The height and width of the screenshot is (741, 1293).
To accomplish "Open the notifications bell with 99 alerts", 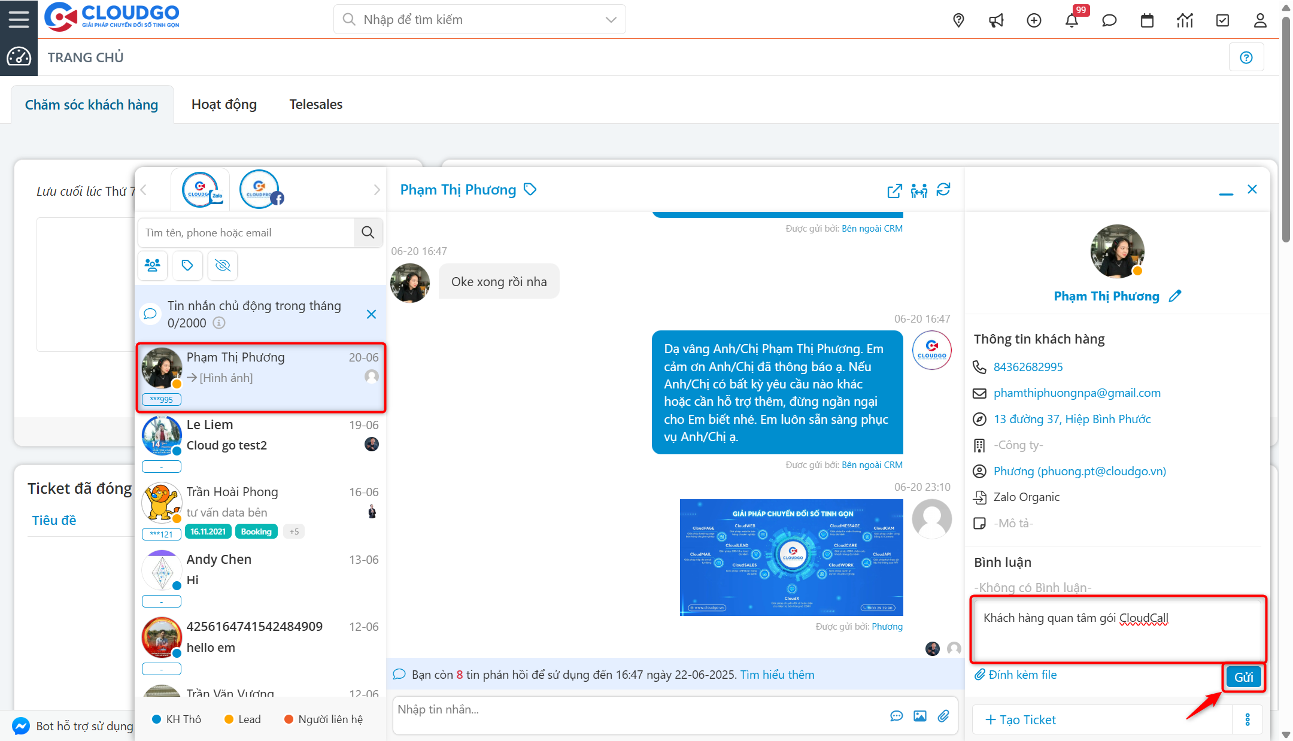I will pyautogui.click(x=1073, y=20).
